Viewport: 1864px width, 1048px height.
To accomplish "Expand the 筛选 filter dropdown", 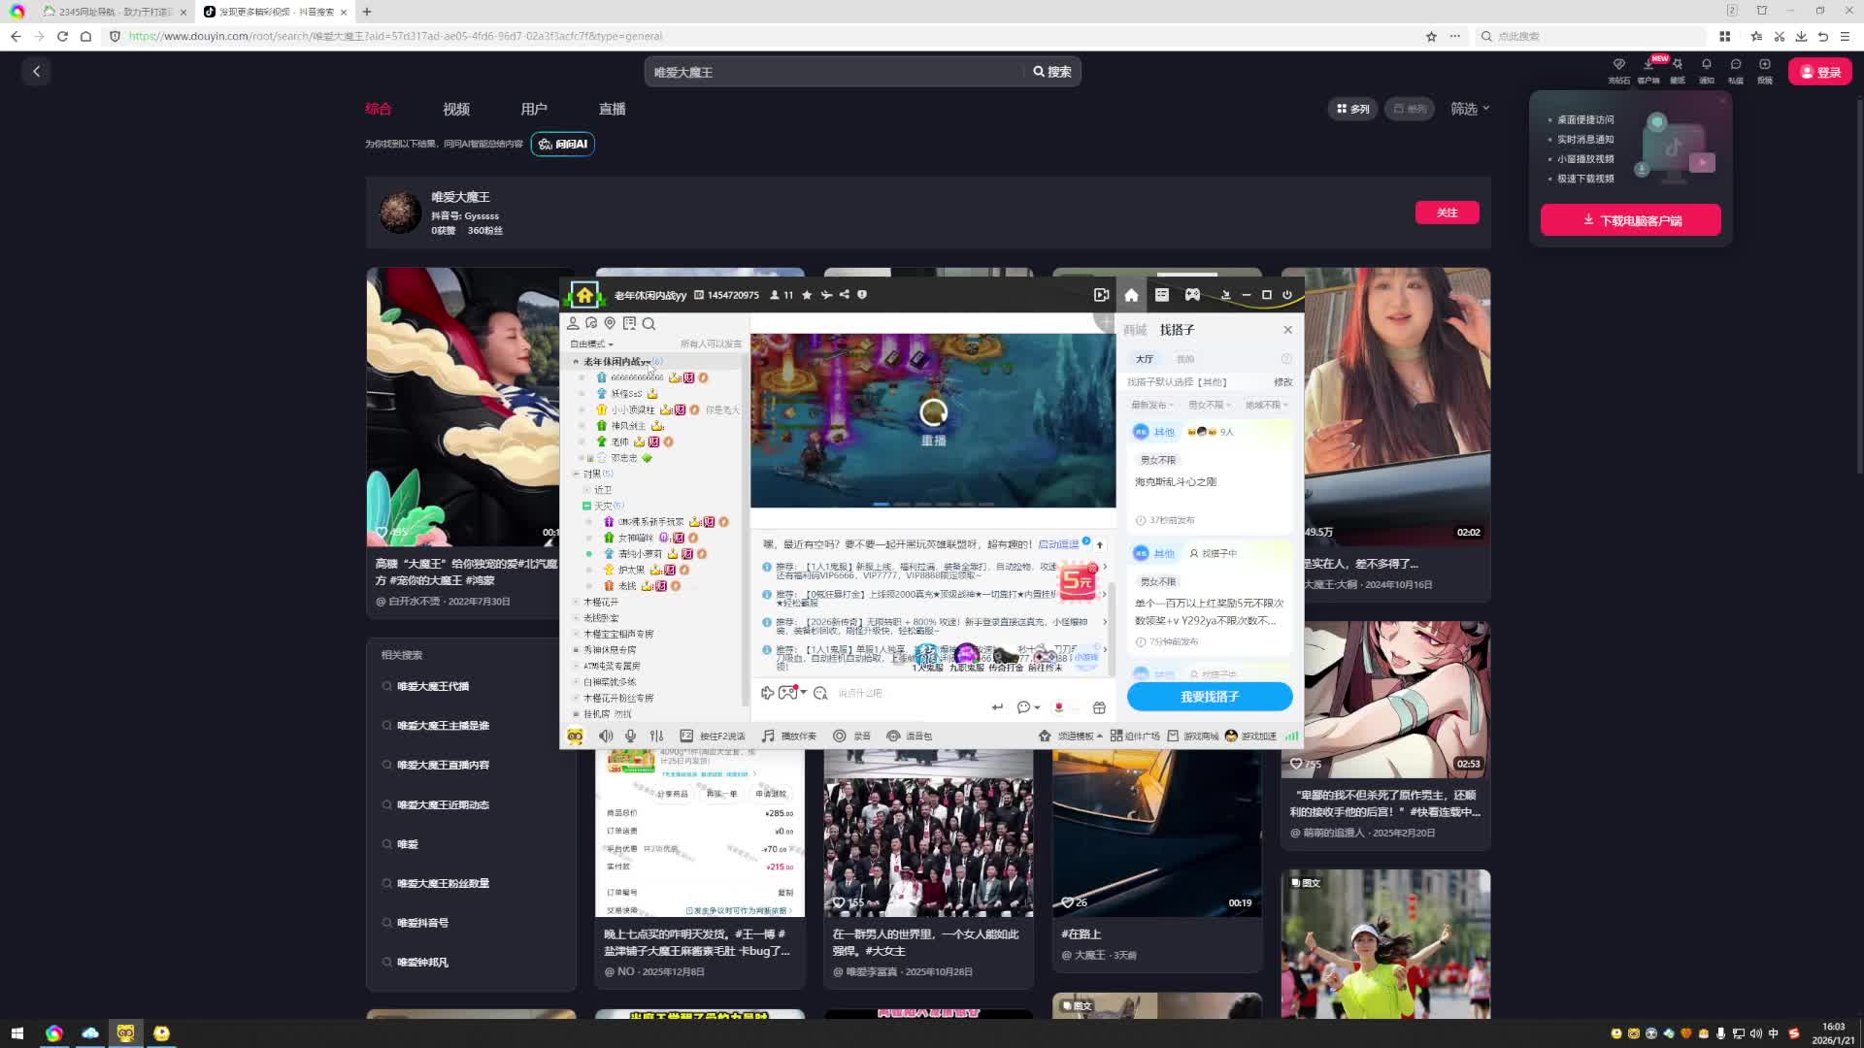I will click(1469, 109).
